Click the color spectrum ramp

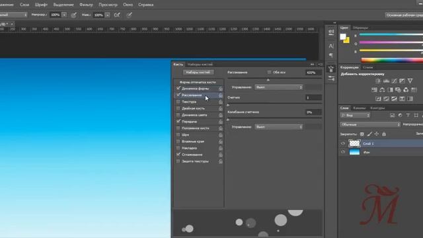[x=392, y=60]
